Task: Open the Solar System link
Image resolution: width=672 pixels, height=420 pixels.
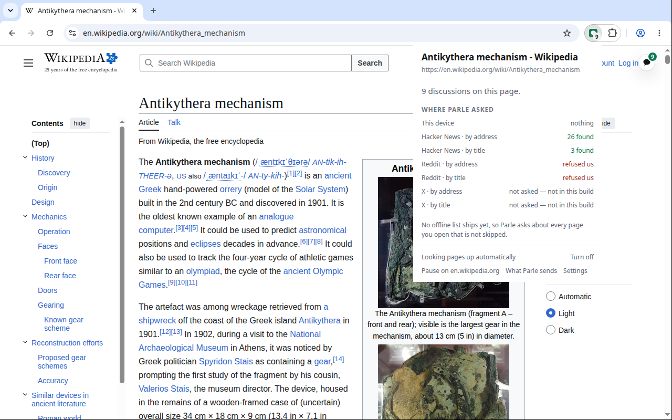Action: [320, 189]
